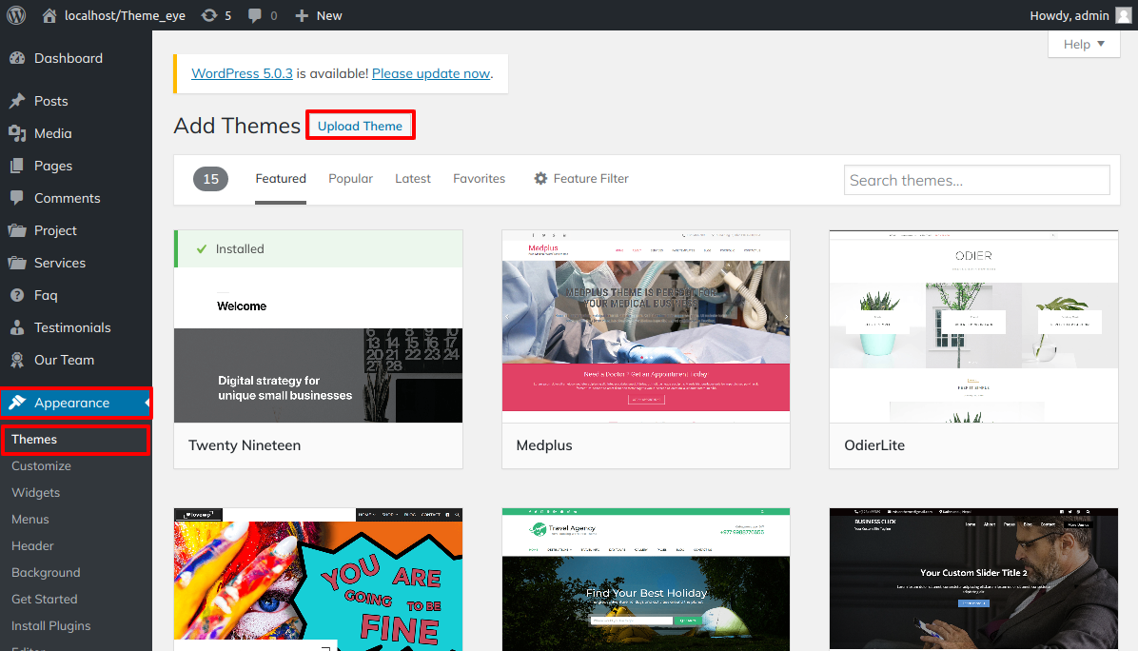The width and height of the screenshot is (1138, 651).
Task: Open the Widgets submenu item
Action: pos(35,493)
